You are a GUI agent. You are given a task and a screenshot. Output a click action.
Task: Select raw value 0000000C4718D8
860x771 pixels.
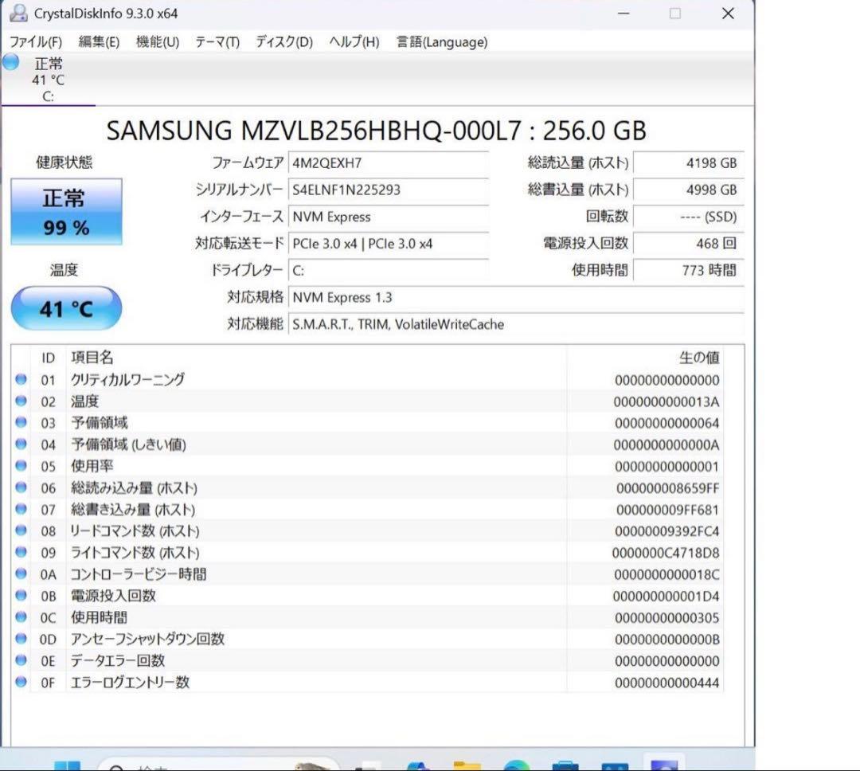point(666,553)
